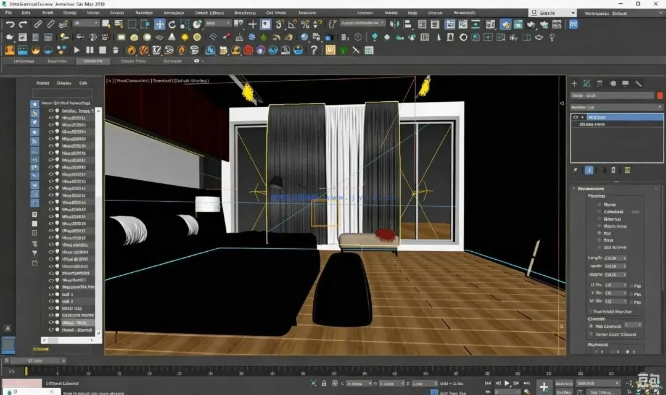
Task: Open the viewport Default Shading label menu
Action: 192,81
